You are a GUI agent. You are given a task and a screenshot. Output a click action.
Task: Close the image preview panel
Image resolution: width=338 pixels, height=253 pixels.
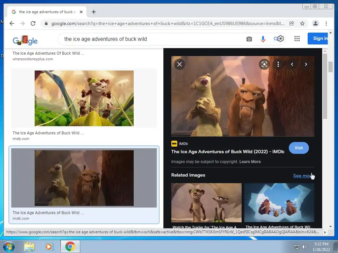pyautogui.click(x=179, y=64)
